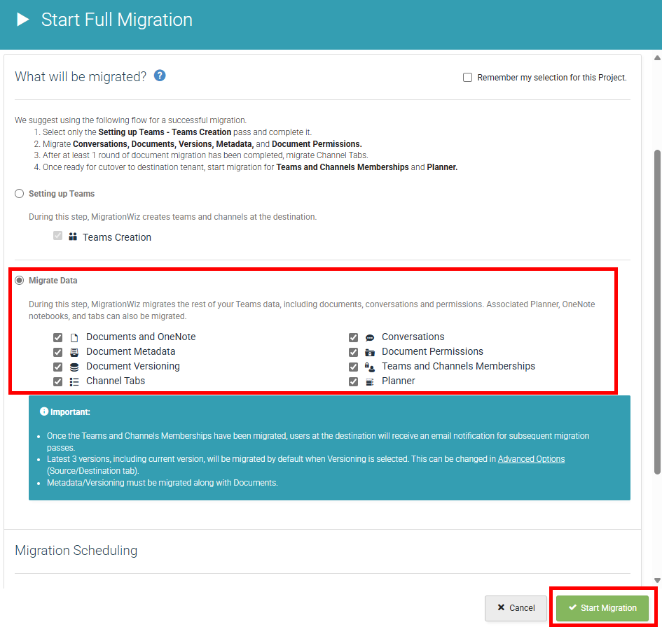This screenshot has height=627, width=662.
Task: Uncheck Document Metadata checkbox
Action: tap(58, 353)
